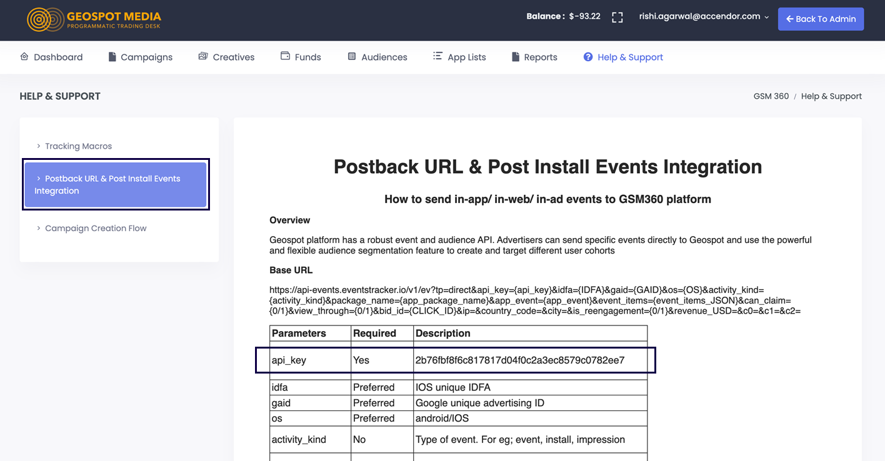
Task: Go to the Reports menu tab
Action: coord(540,57)
